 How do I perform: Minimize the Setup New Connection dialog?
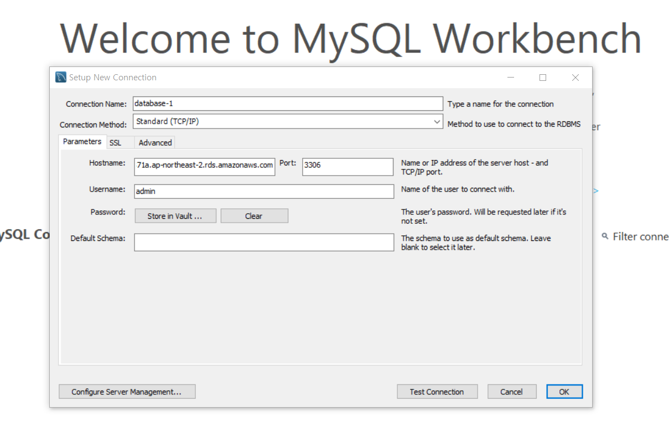pyautogui.click(x=511, y=78)
